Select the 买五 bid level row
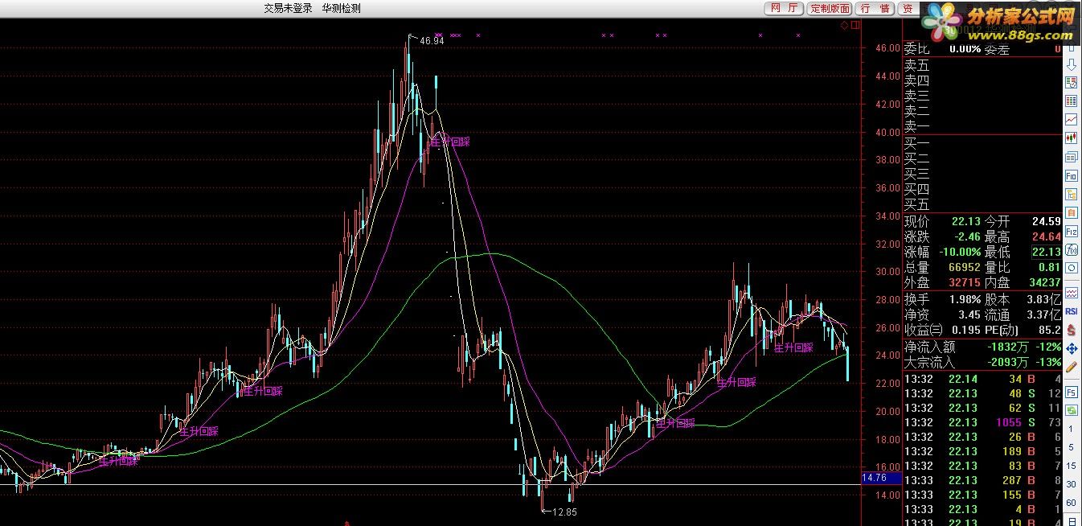Viewport: 1082px width, 526px height. (x=982, y=204)
